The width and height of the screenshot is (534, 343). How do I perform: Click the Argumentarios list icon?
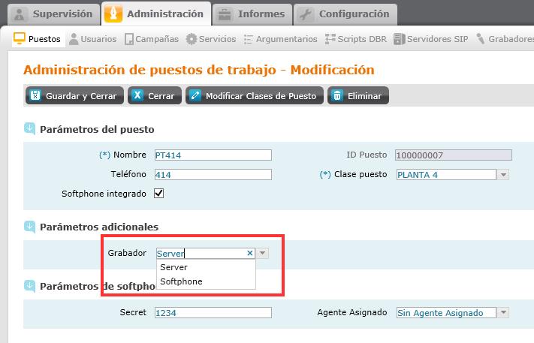(x=249, y=40)
